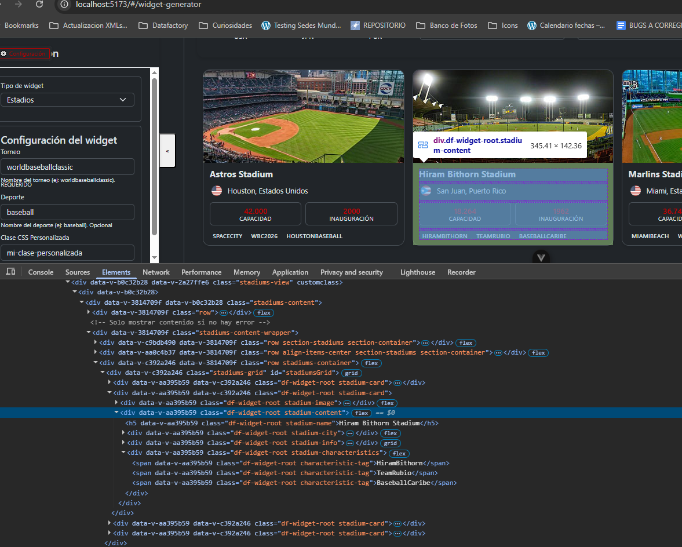
Task: Switch to the Console tab
Action: tap(41, 272)
